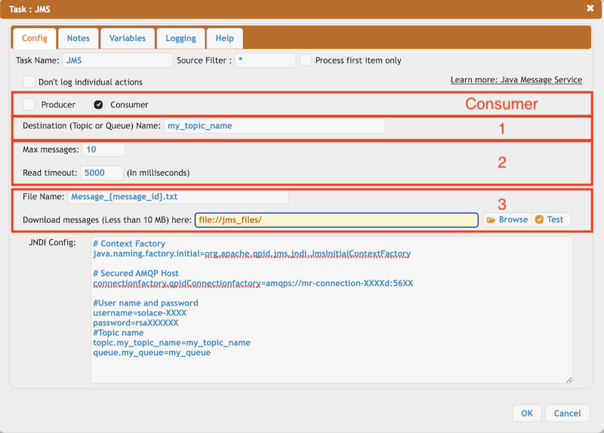This screenshot has height=433, width=604.
Task: Click the Test button
Action: 550,220
